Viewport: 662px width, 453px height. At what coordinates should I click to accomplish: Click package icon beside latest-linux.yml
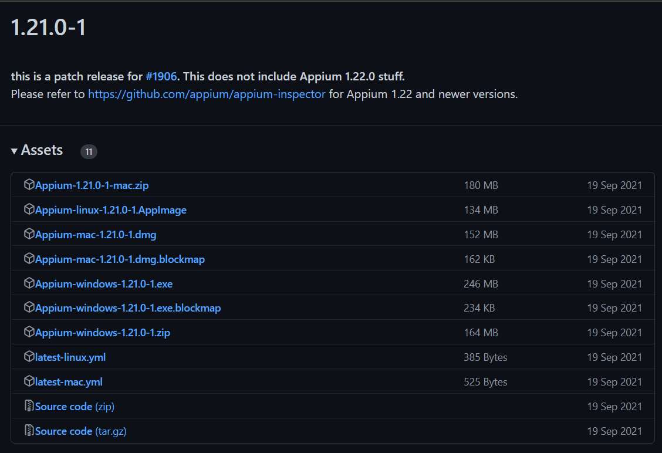pyautogui.click(x=29, y=357)
